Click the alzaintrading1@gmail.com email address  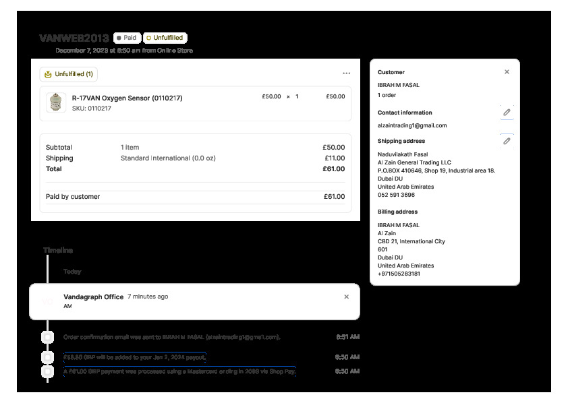point(411,125)
